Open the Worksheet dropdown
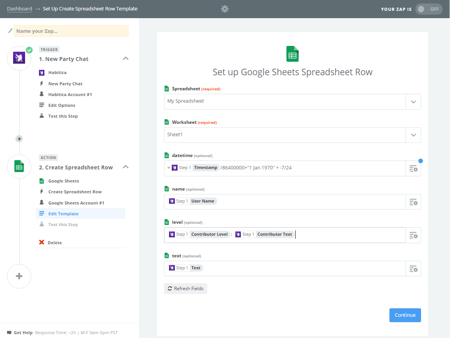450x338 pixels. tap(292, 135)
